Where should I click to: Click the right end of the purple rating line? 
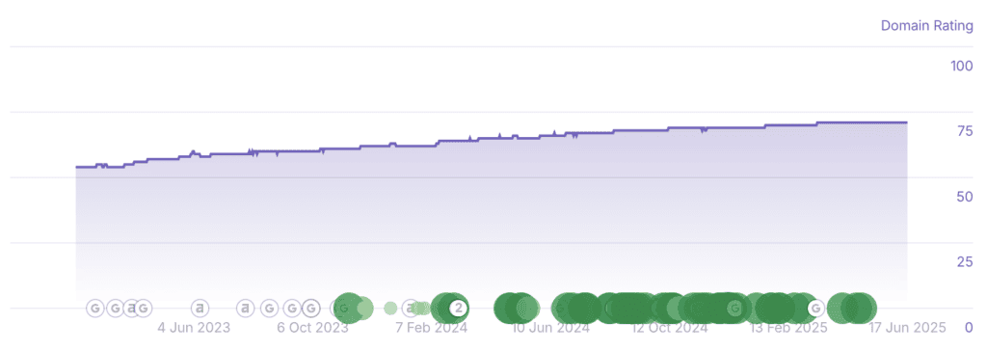(906, 122)
